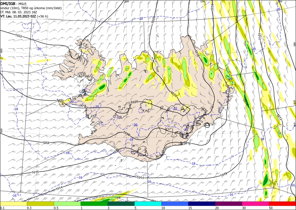Select the "vindur (10m), T850 og úrkoma" line
296x210 pixels.
click(31, 8)
